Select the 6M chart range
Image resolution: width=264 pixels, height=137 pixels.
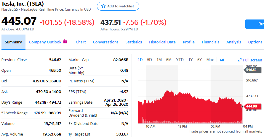coord(169,60)
